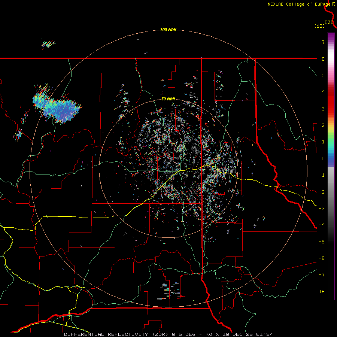Click the 0 value on the dB scale

click(x=323, y=159)
